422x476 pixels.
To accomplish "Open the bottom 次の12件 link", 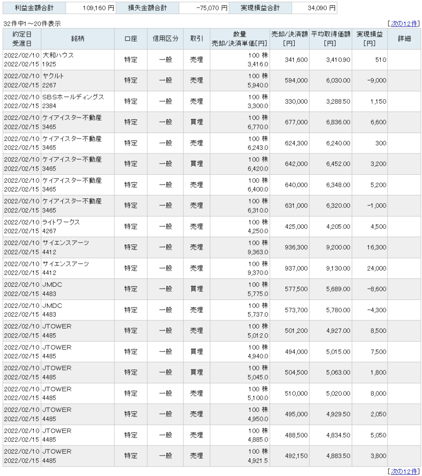I will click(x=404, y=471).
